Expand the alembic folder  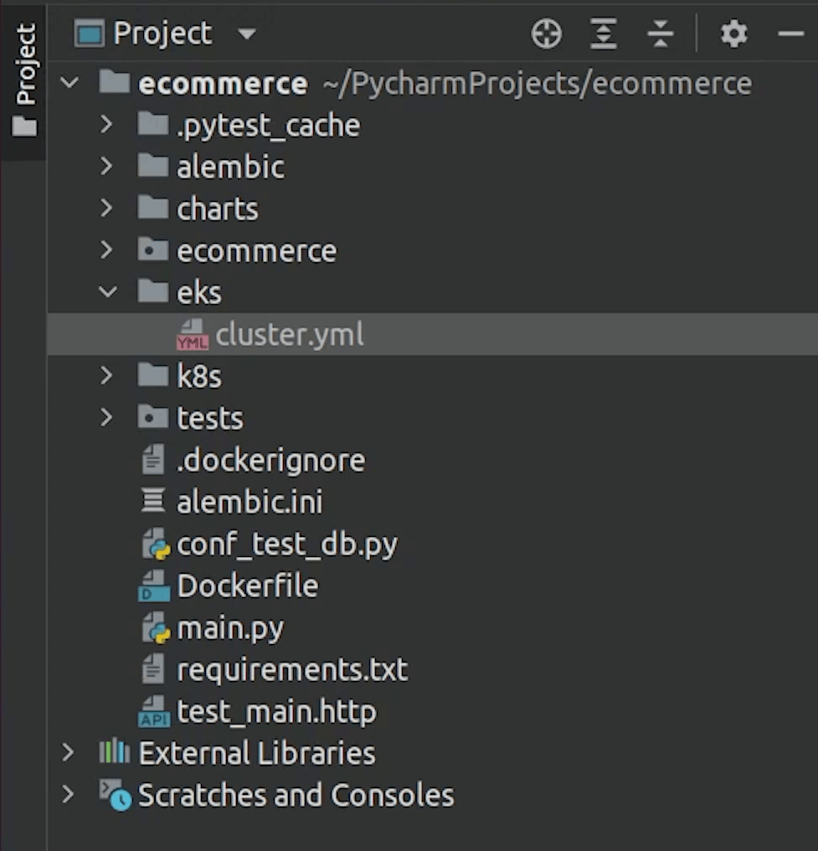tap(106, 167)
